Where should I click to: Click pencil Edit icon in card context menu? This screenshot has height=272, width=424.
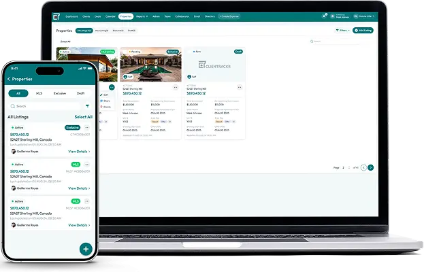point(101,95)
